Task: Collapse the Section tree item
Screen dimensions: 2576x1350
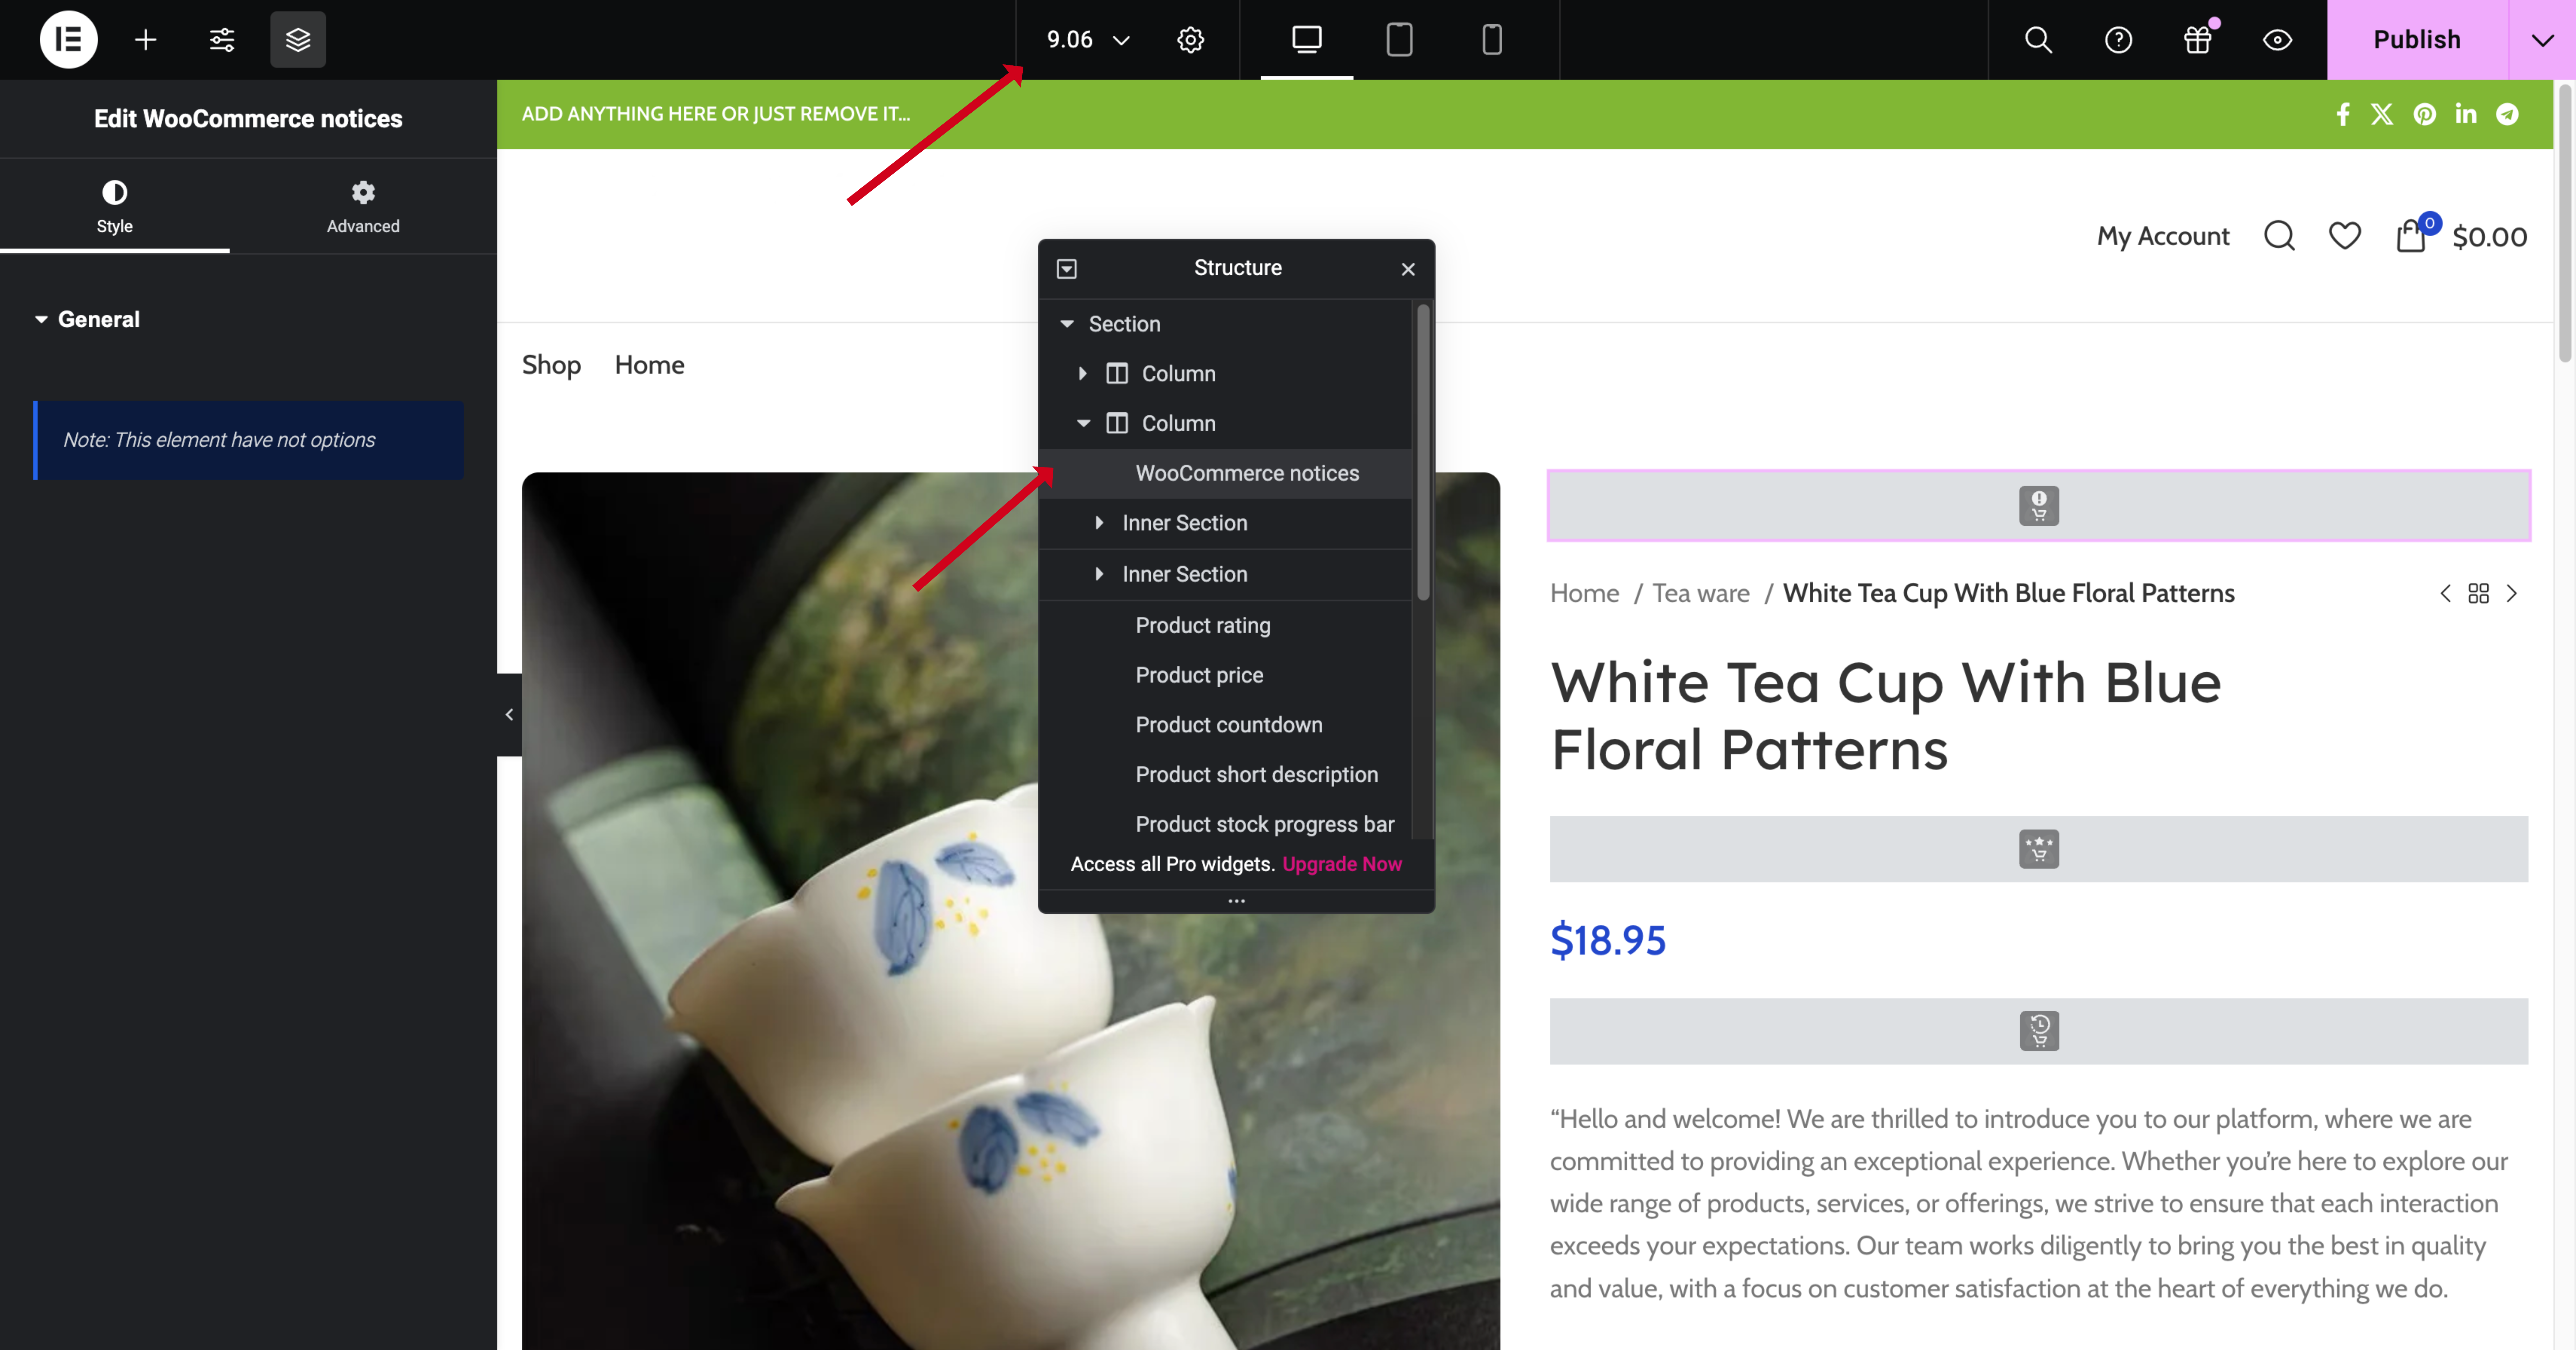Action: coord(1067,324)
